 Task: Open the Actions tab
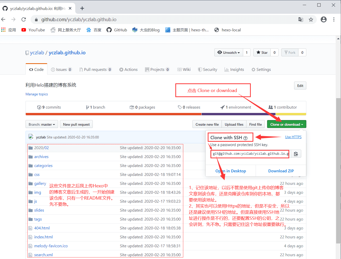(128, 69)
